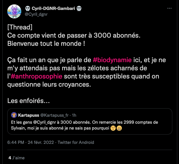Click the Kartapuss name in quoted tweet
179x164 pixels.
tap(29, 115)
